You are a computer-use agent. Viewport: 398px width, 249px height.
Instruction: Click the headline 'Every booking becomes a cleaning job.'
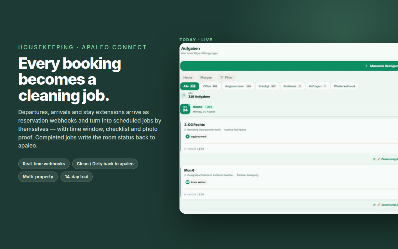(x=70, y=79)
